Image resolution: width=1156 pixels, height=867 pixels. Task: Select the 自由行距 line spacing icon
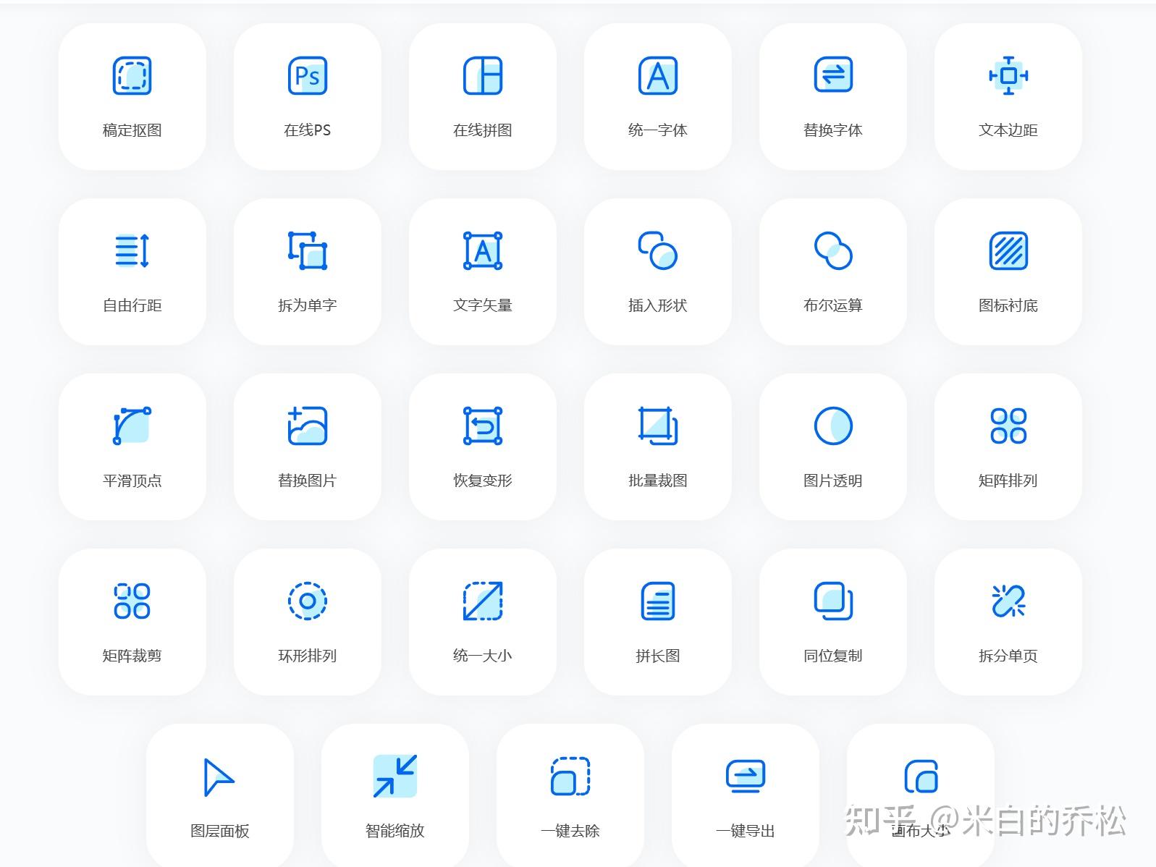(132, 251)
